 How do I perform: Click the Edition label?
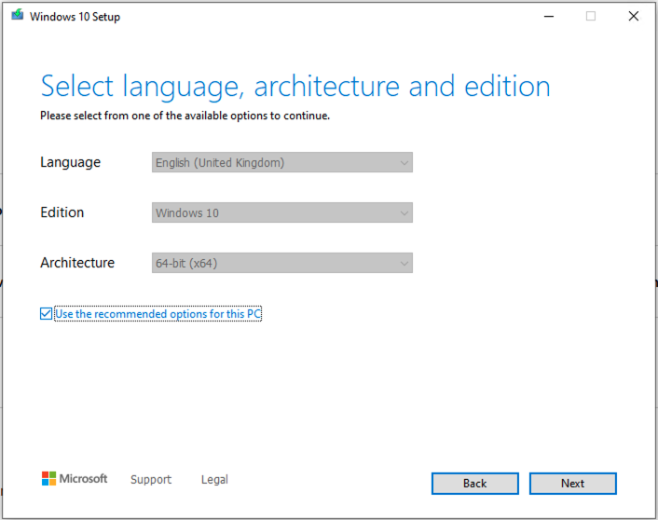(x=62, y=212)
